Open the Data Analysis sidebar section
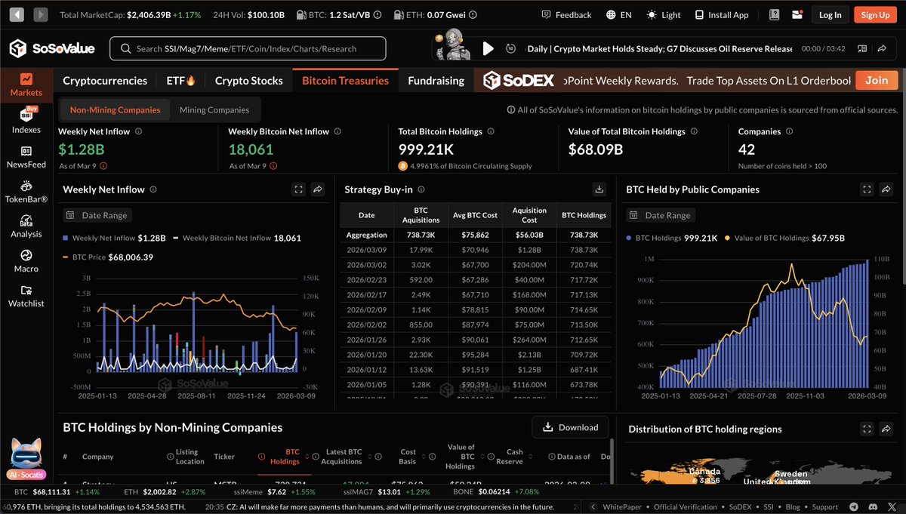Image resolution: width=906 pixels, height=514 pixels. point(26,226)
